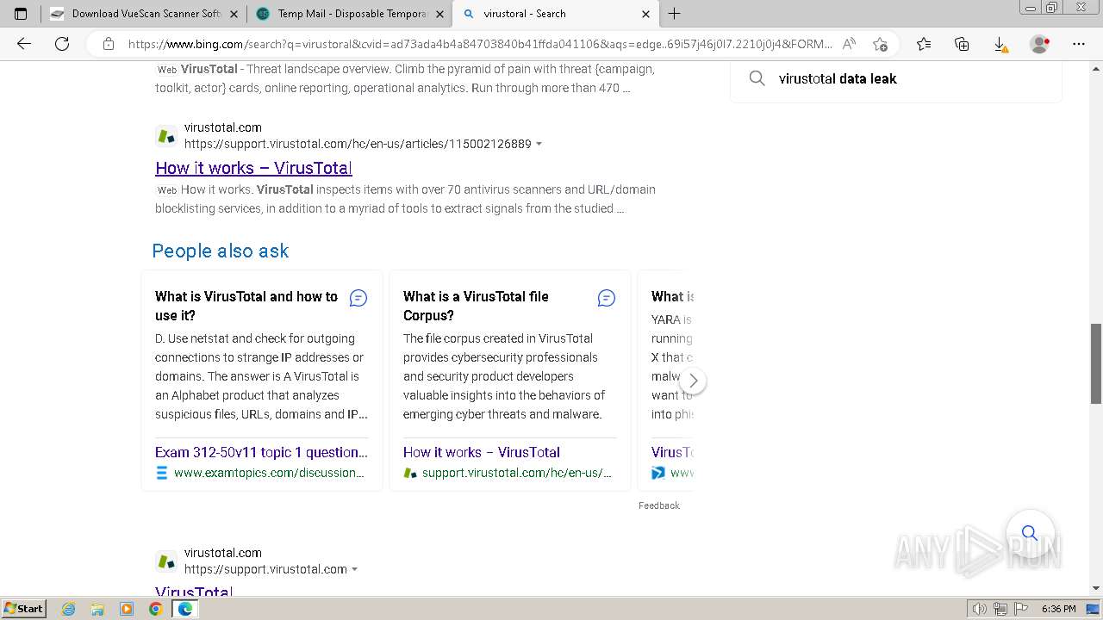Open the How it works – VirusTotal result
Image resolution: width=1103 pixels, height=620 pixels.
[253, 168]
